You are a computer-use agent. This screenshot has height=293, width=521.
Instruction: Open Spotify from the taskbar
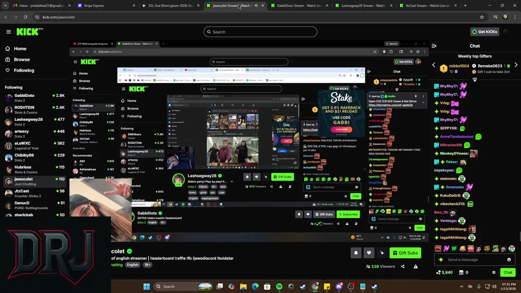279,286
